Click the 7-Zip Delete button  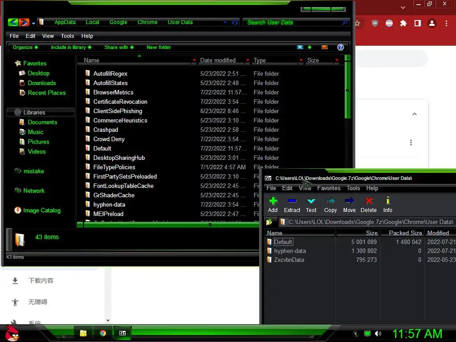click(368, 205)
